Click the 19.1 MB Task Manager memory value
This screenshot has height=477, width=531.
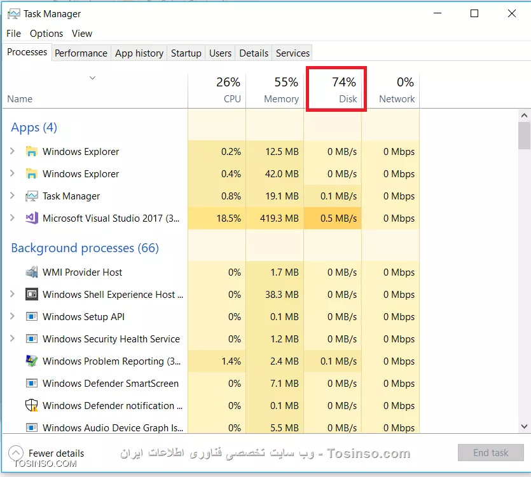pos(282,196)
